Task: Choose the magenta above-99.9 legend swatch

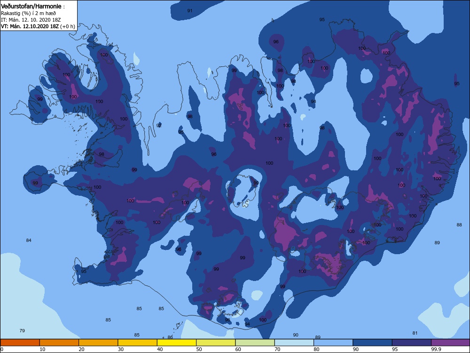Action: (x=451, y=343)
